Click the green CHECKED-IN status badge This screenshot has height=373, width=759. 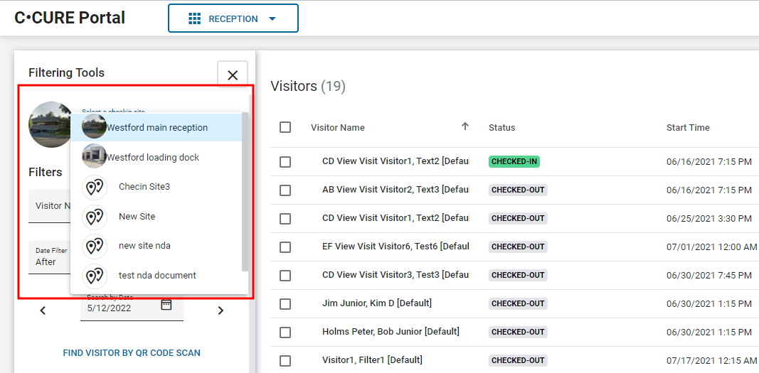(514, 161)
